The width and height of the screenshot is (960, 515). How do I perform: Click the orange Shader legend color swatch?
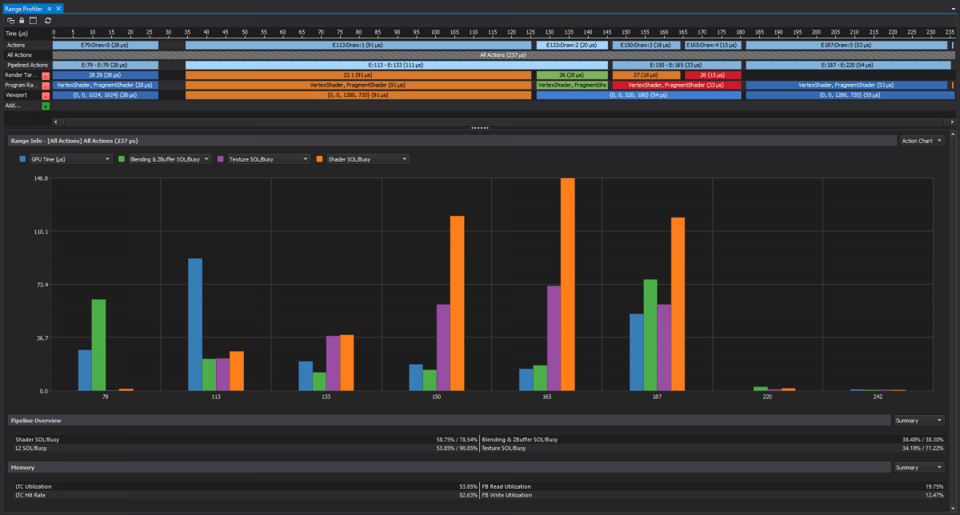(320, 159)
